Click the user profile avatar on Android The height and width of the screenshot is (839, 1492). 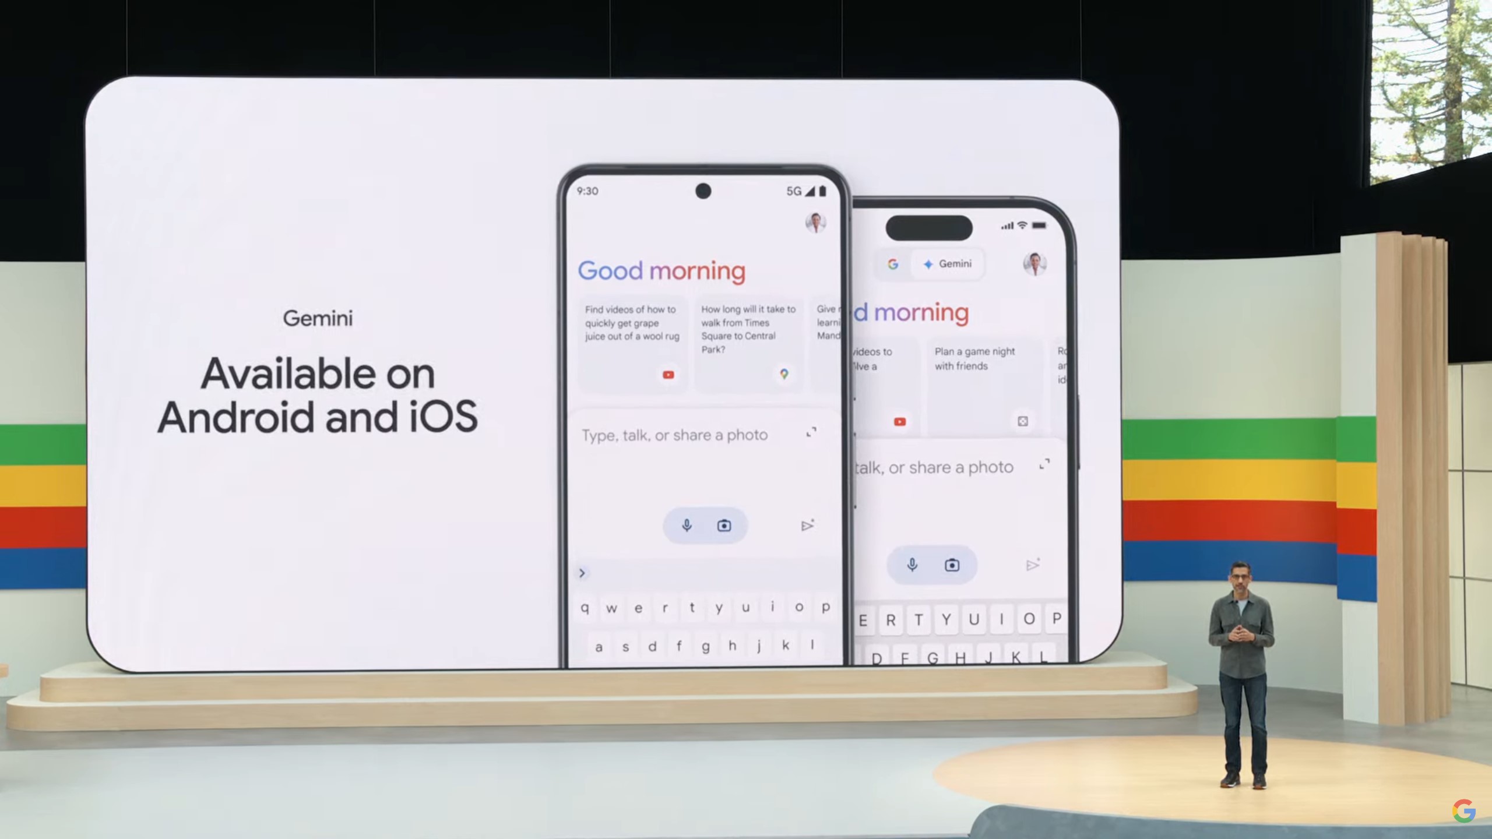(x=815, y=223)
